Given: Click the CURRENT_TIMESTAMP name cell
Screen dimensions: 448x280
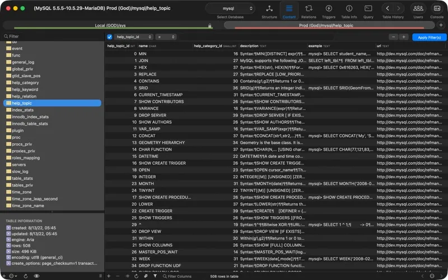Looking at the screenshot, I should point(161,95).
